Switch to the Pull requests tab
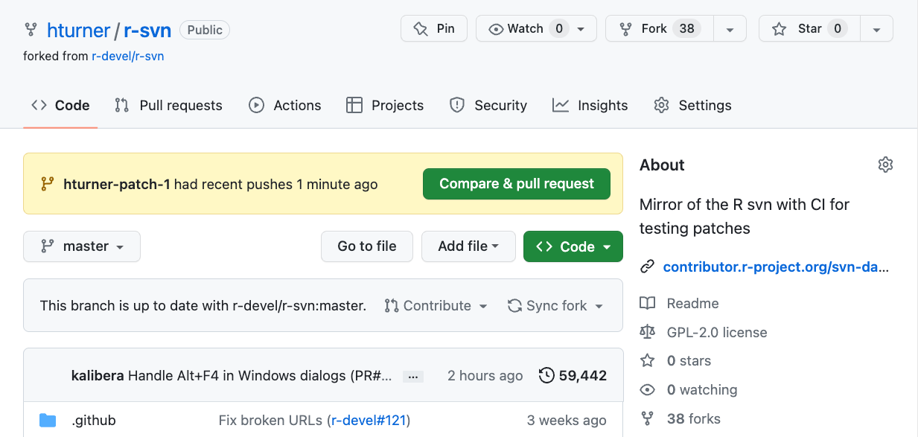The width and height of the screenshot is (918, 437). click(x=168, y=106)
